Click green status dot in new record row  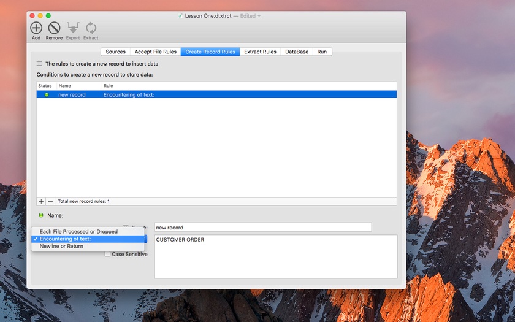[47, 95]
